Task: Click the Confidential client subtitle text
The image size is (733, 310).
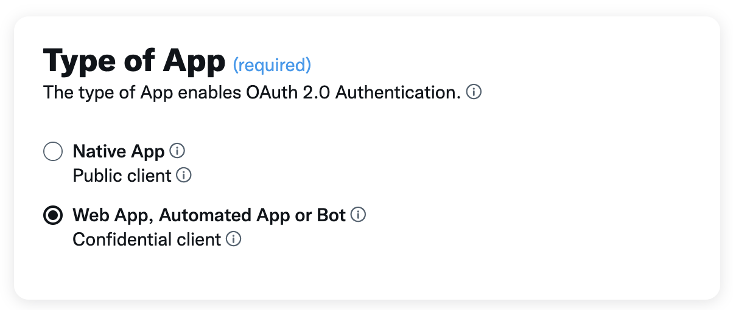Action: [146, 239]
